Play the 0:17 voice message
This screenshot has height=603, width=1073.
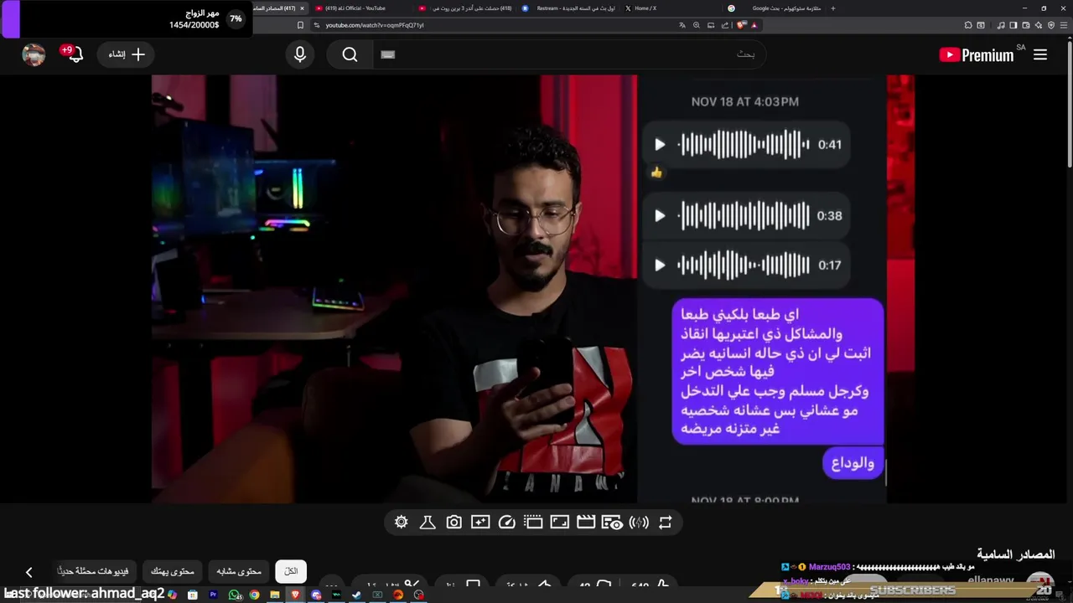(x=660, y=265)
